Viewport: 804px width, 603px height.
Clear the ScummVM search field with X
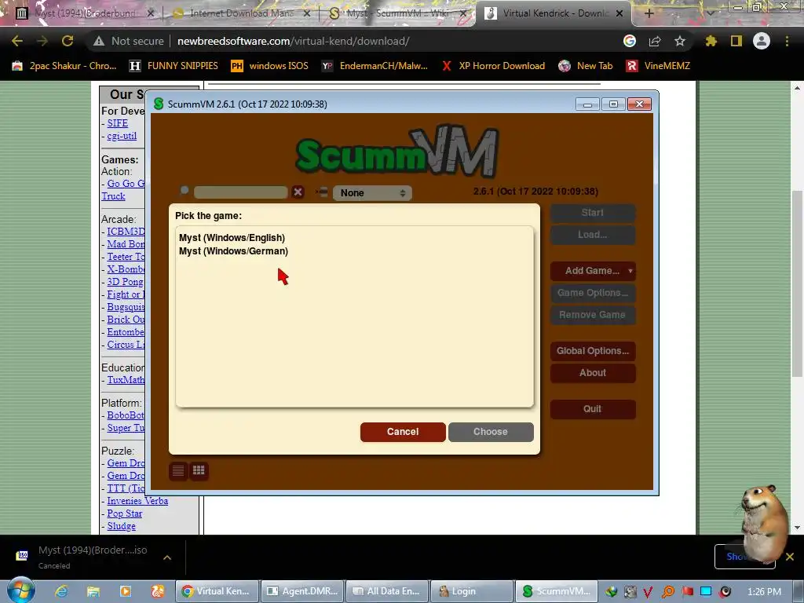tap(298, 192)
